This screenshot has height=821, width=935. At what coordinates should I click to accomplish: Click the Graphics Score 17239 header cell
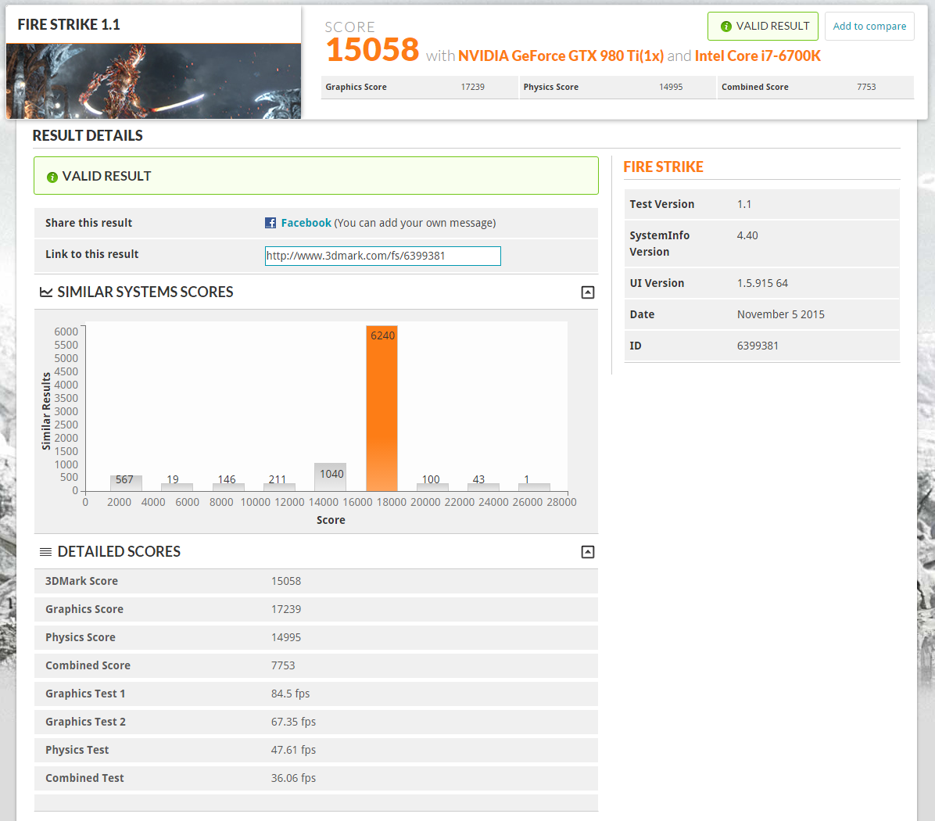point(419,87)
